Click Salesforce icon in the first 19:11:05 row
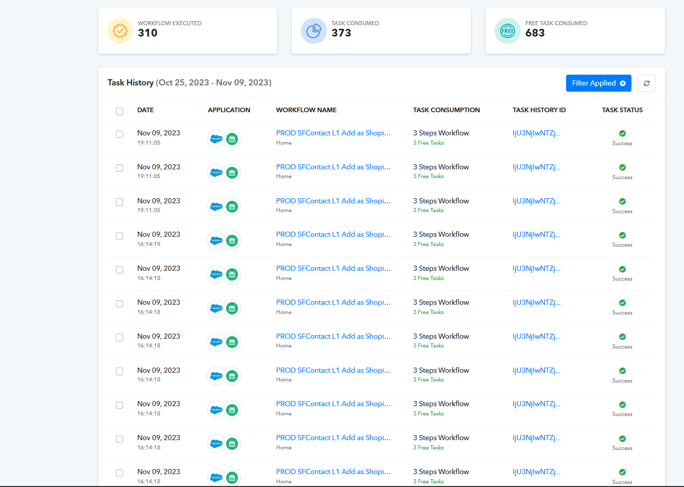This screenshot has height=487, width=684. (216, 139)
